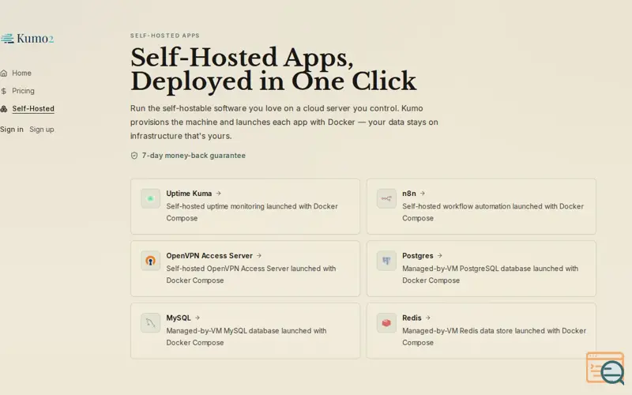
Task: Click the money-back guarantee shield icon
Action: [x=134, y=156]
